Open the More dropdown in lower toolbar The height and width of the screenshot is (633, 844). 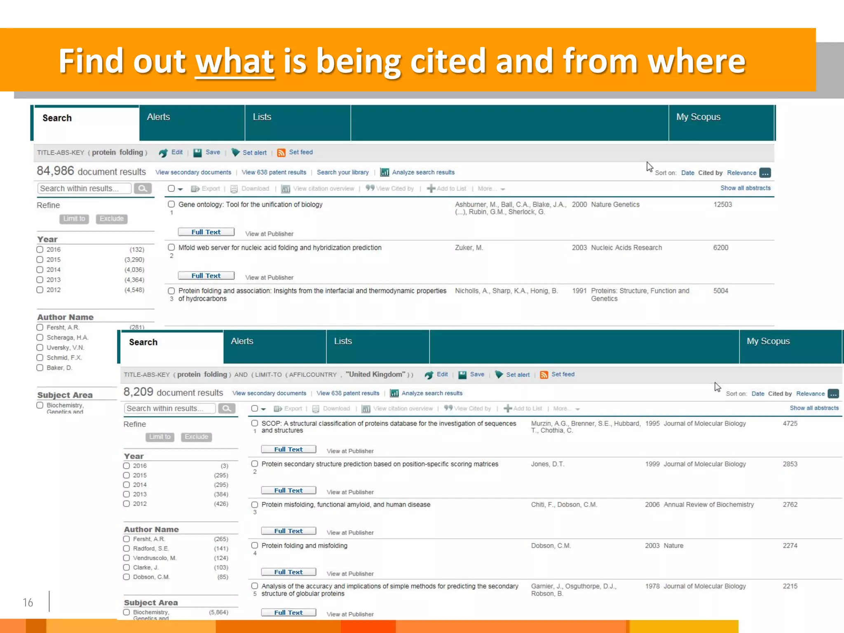pyautogui.click(x=566, y=409)
